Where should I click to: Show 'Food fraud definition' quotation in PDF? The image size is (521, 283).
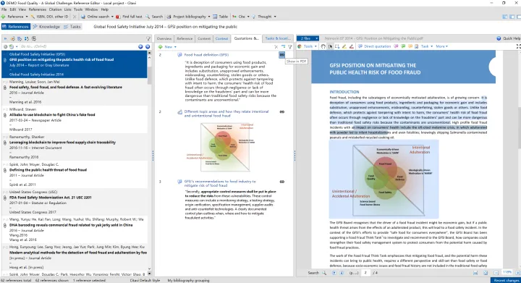click(x=281, y=55)
